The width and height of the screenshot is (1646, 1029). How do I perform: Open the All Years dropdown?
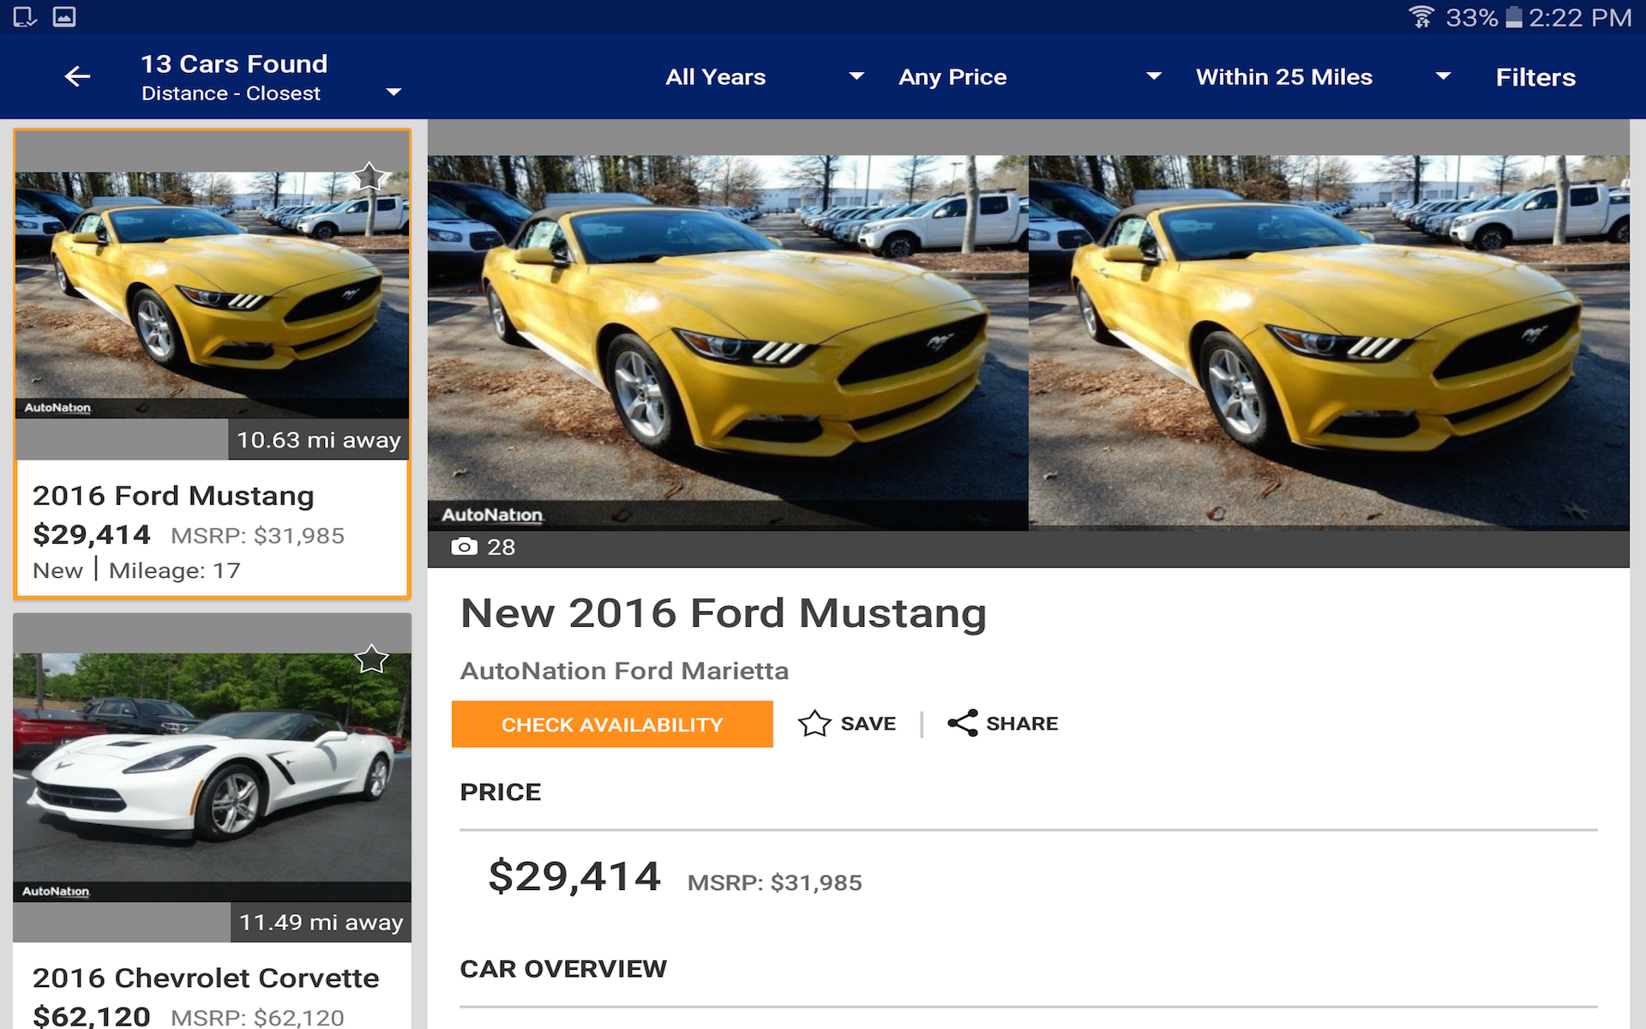tap(764, 76)
